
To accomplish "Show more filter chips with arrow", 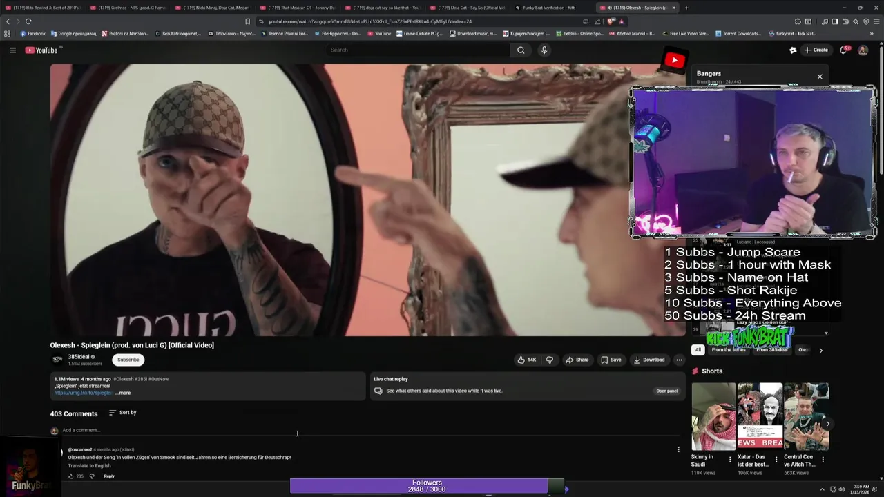I will tap(820, 350).
